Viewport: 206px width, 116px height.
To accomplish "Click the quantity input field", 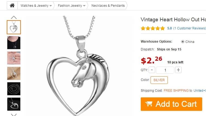I will click(165, 70).
